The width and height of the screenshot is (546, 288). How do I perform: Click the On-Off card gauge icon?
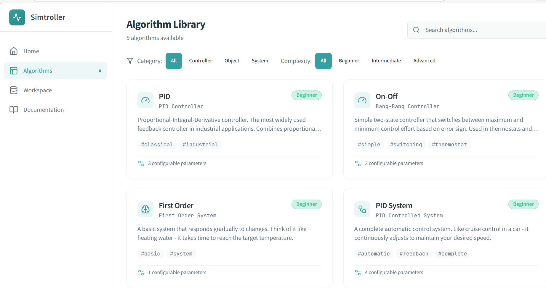[362, 100]
